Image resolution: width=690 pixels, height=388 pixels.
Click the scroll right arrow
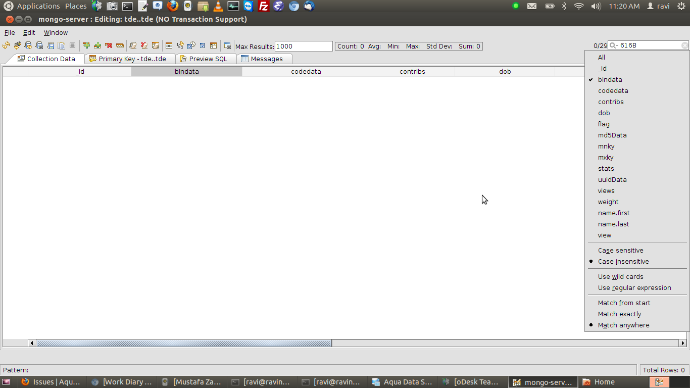click(x=683, y=343)
